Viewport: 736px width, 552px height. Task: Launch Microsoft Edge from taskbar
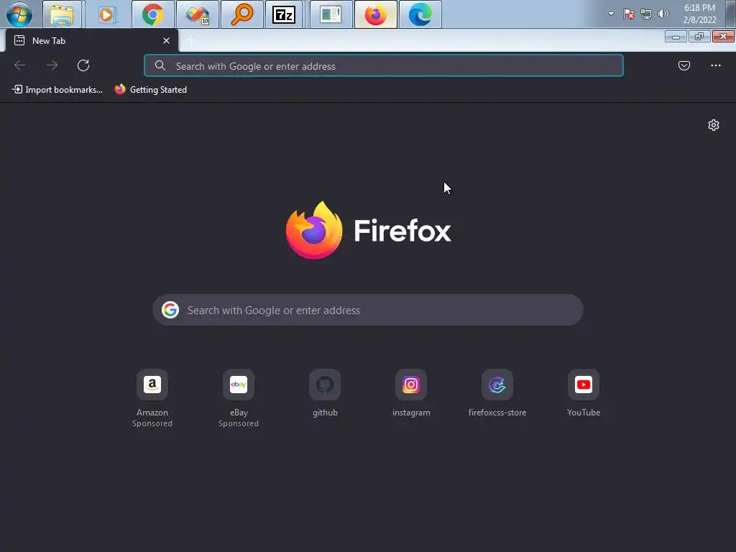(x=420, y=14)
